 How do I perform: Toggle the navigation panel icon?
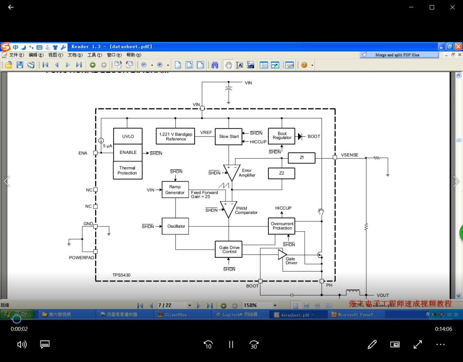[x=264, y=65]
